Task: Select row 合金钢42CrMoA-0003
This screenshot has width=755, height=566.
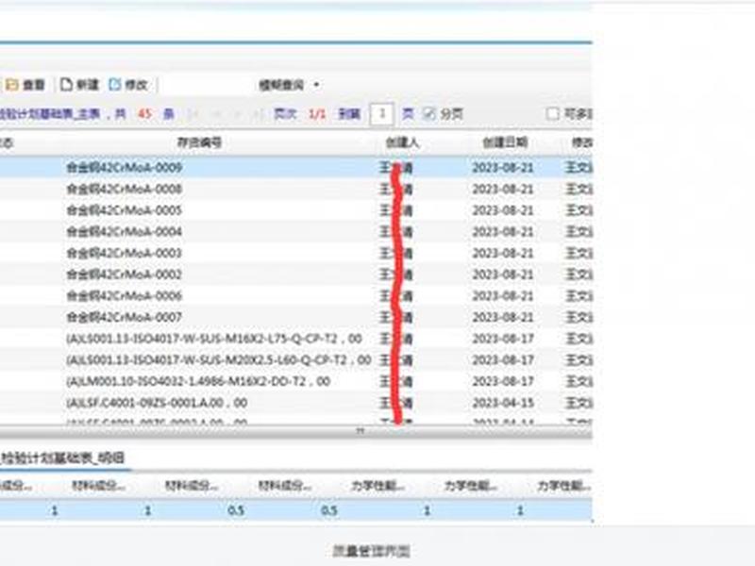Action: pyautogui.click(x=296, y=253)
